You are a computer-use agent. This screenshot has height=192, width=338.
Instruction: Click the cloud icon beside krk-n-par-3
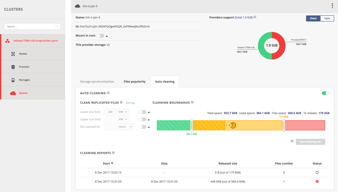pos(78,6)
